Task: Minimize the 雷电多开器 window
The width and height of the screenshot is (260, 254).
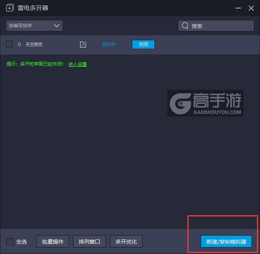Action: pyautogui.click(x=238, y=8)
